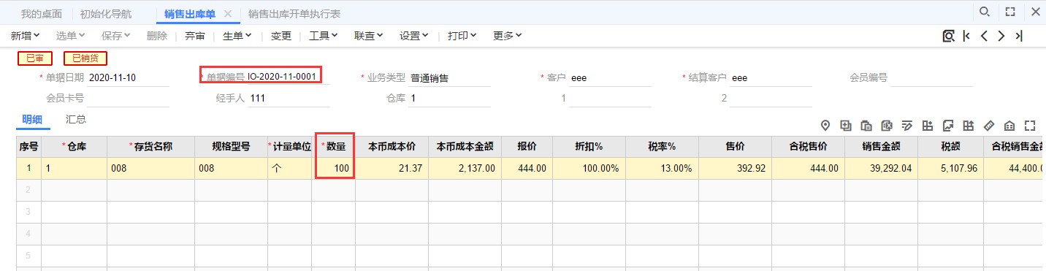Open the 设置 dropdown menu

[414, 35]
